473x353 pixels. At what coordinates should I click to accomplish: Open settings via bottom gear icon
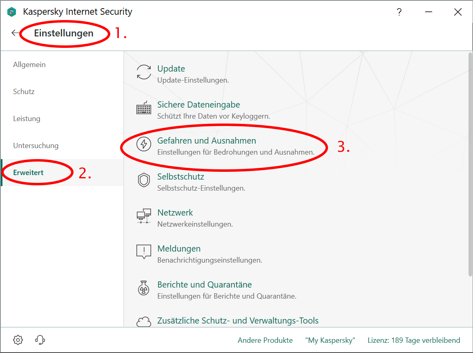tap(18, 340)
